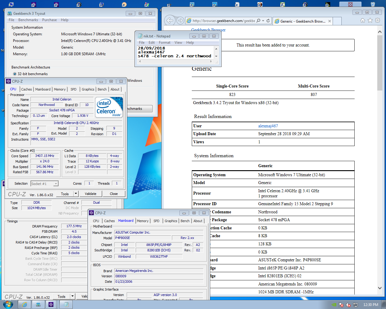386x309 pixels.
Task: Open the Caches tab in CPU-Z
Action: pyautogui.click(x=26, y=89)
